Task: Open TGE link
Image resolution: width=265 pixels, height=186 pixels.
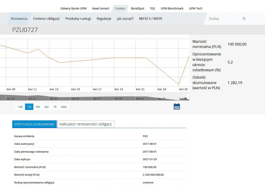Action: (152, 9)
